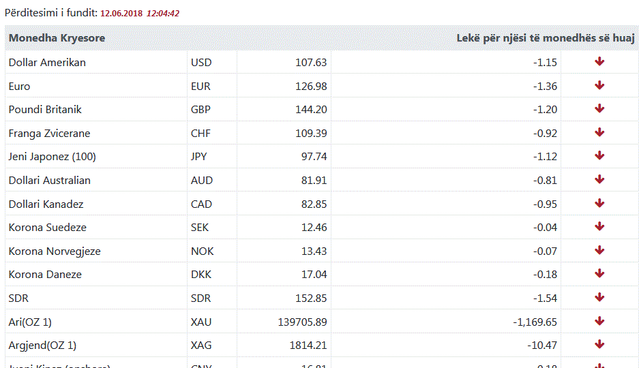Click the down arrow for Argjend XAG
This screenshot has height=368, width=639.
click(599, 345)
